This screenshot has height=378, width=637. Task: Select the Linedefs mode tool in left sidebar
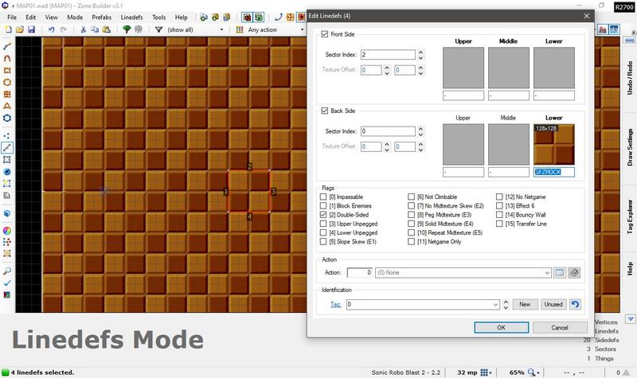7,147
